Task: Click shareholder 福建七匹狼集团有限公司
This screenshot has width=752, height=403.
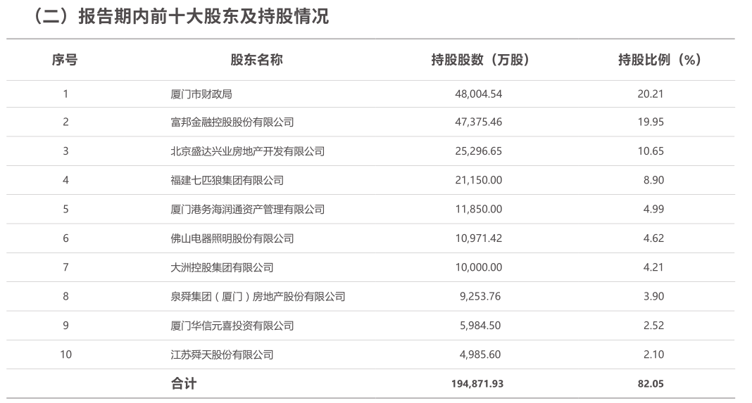Action: click(x=227, y=180)
